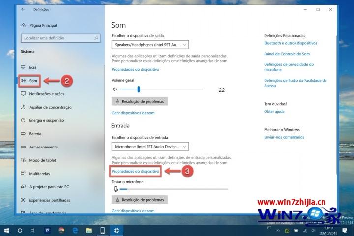Click the Settings gear on taskbar

coord(117,231)
